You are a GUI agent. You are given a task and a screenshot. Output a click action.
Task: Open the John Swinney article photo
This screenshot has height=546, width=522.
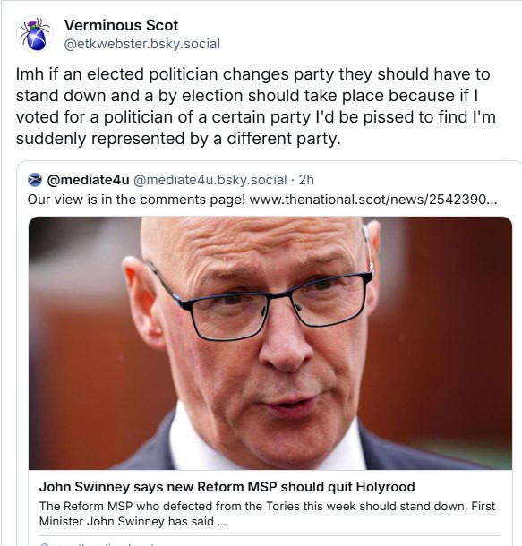coord(270,343)
